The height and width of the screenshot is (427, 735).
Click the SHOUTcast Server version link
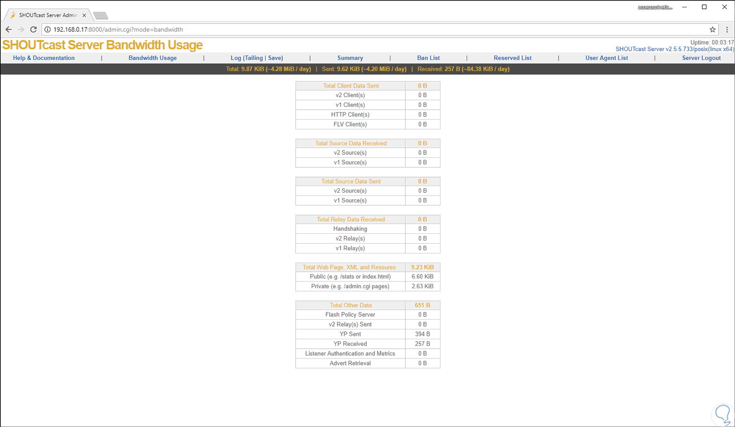(x=675, y=49)
